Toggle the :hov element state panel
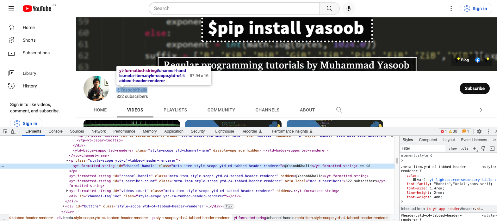The height and width of the screenshot is (221, 497). [453, 148]
